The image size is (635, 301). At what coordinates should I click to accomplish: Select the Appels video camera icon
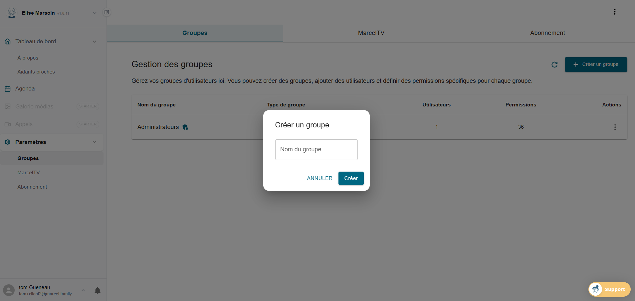(8, 124)
